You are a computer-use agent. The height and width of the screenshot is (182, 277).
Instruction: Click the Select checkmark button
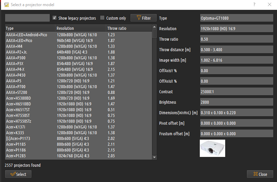(x=18, y=174)
